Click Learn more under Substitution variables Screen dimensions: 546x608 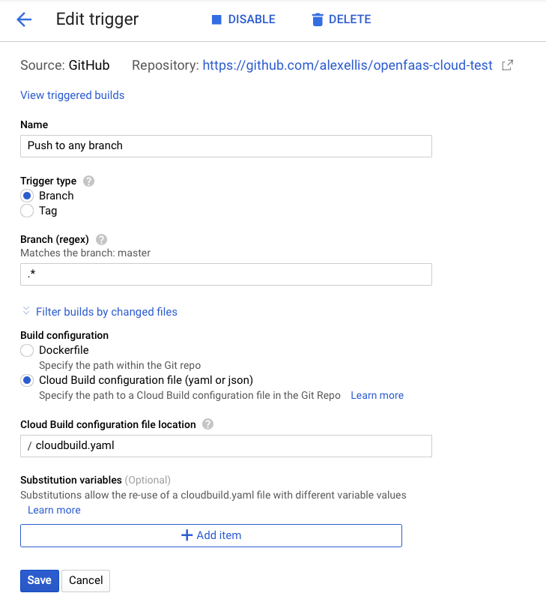[54, 510]
